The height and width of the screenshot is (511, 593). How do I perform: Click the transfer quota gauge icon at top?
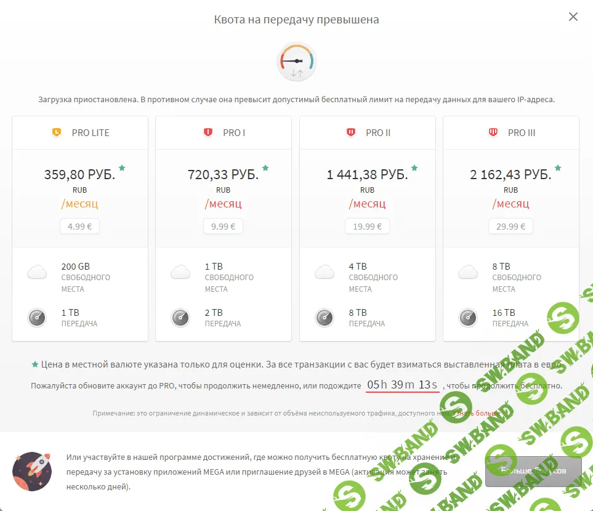pyautogui.click(x=297, y=62)
